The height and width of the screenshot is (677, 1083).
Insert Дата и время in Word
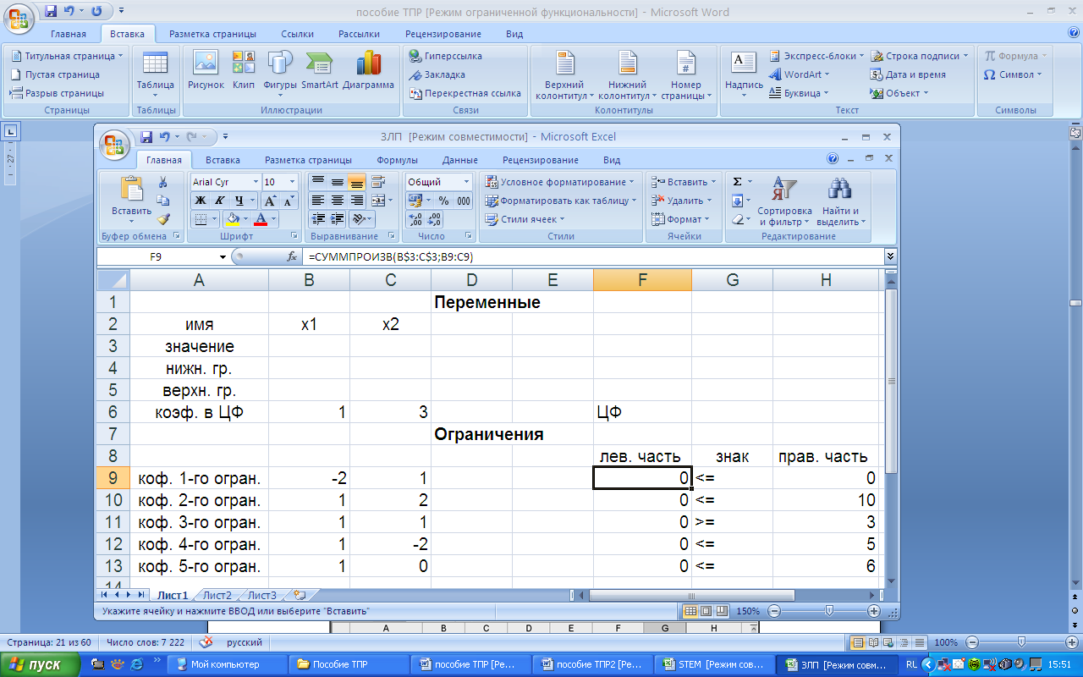(909, 74)
